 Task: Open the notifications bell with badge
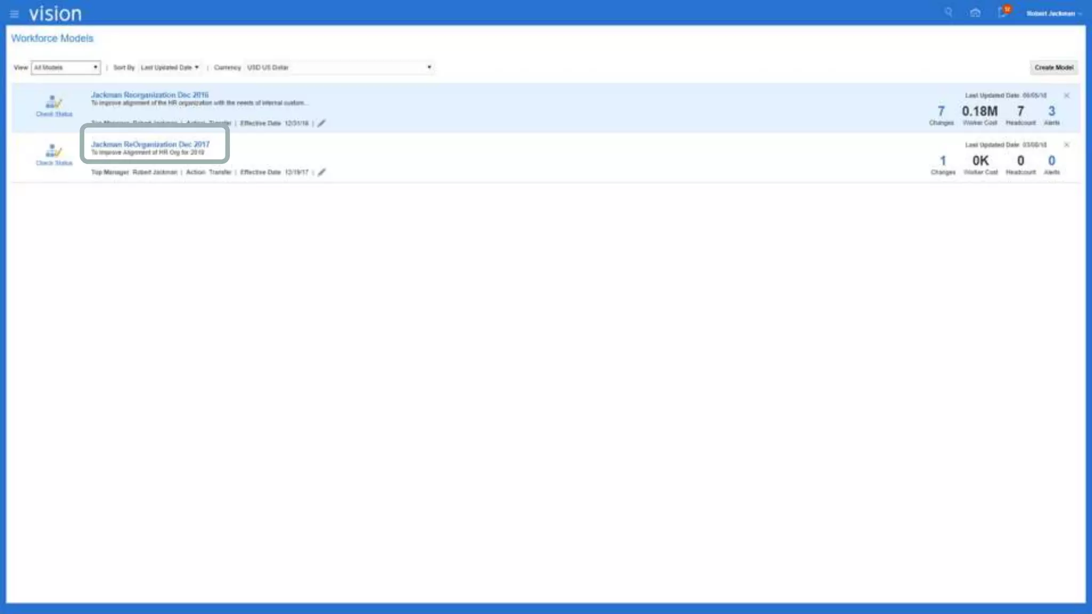click(1003, 12)
